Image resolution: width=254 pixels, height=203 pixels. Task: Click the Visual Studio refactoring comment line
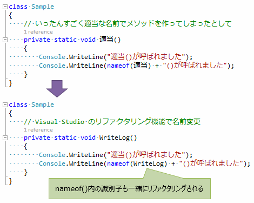point(112,122)
